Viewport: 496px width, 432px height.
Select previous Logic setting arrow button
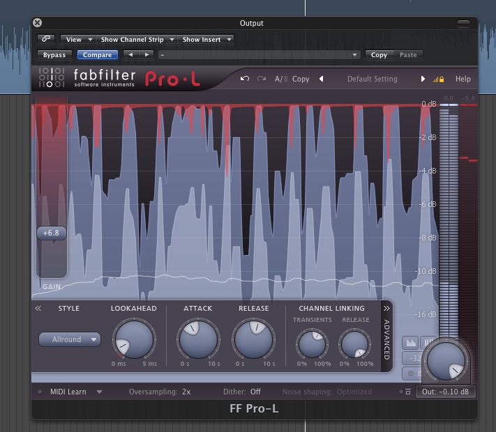click(130, 54)
